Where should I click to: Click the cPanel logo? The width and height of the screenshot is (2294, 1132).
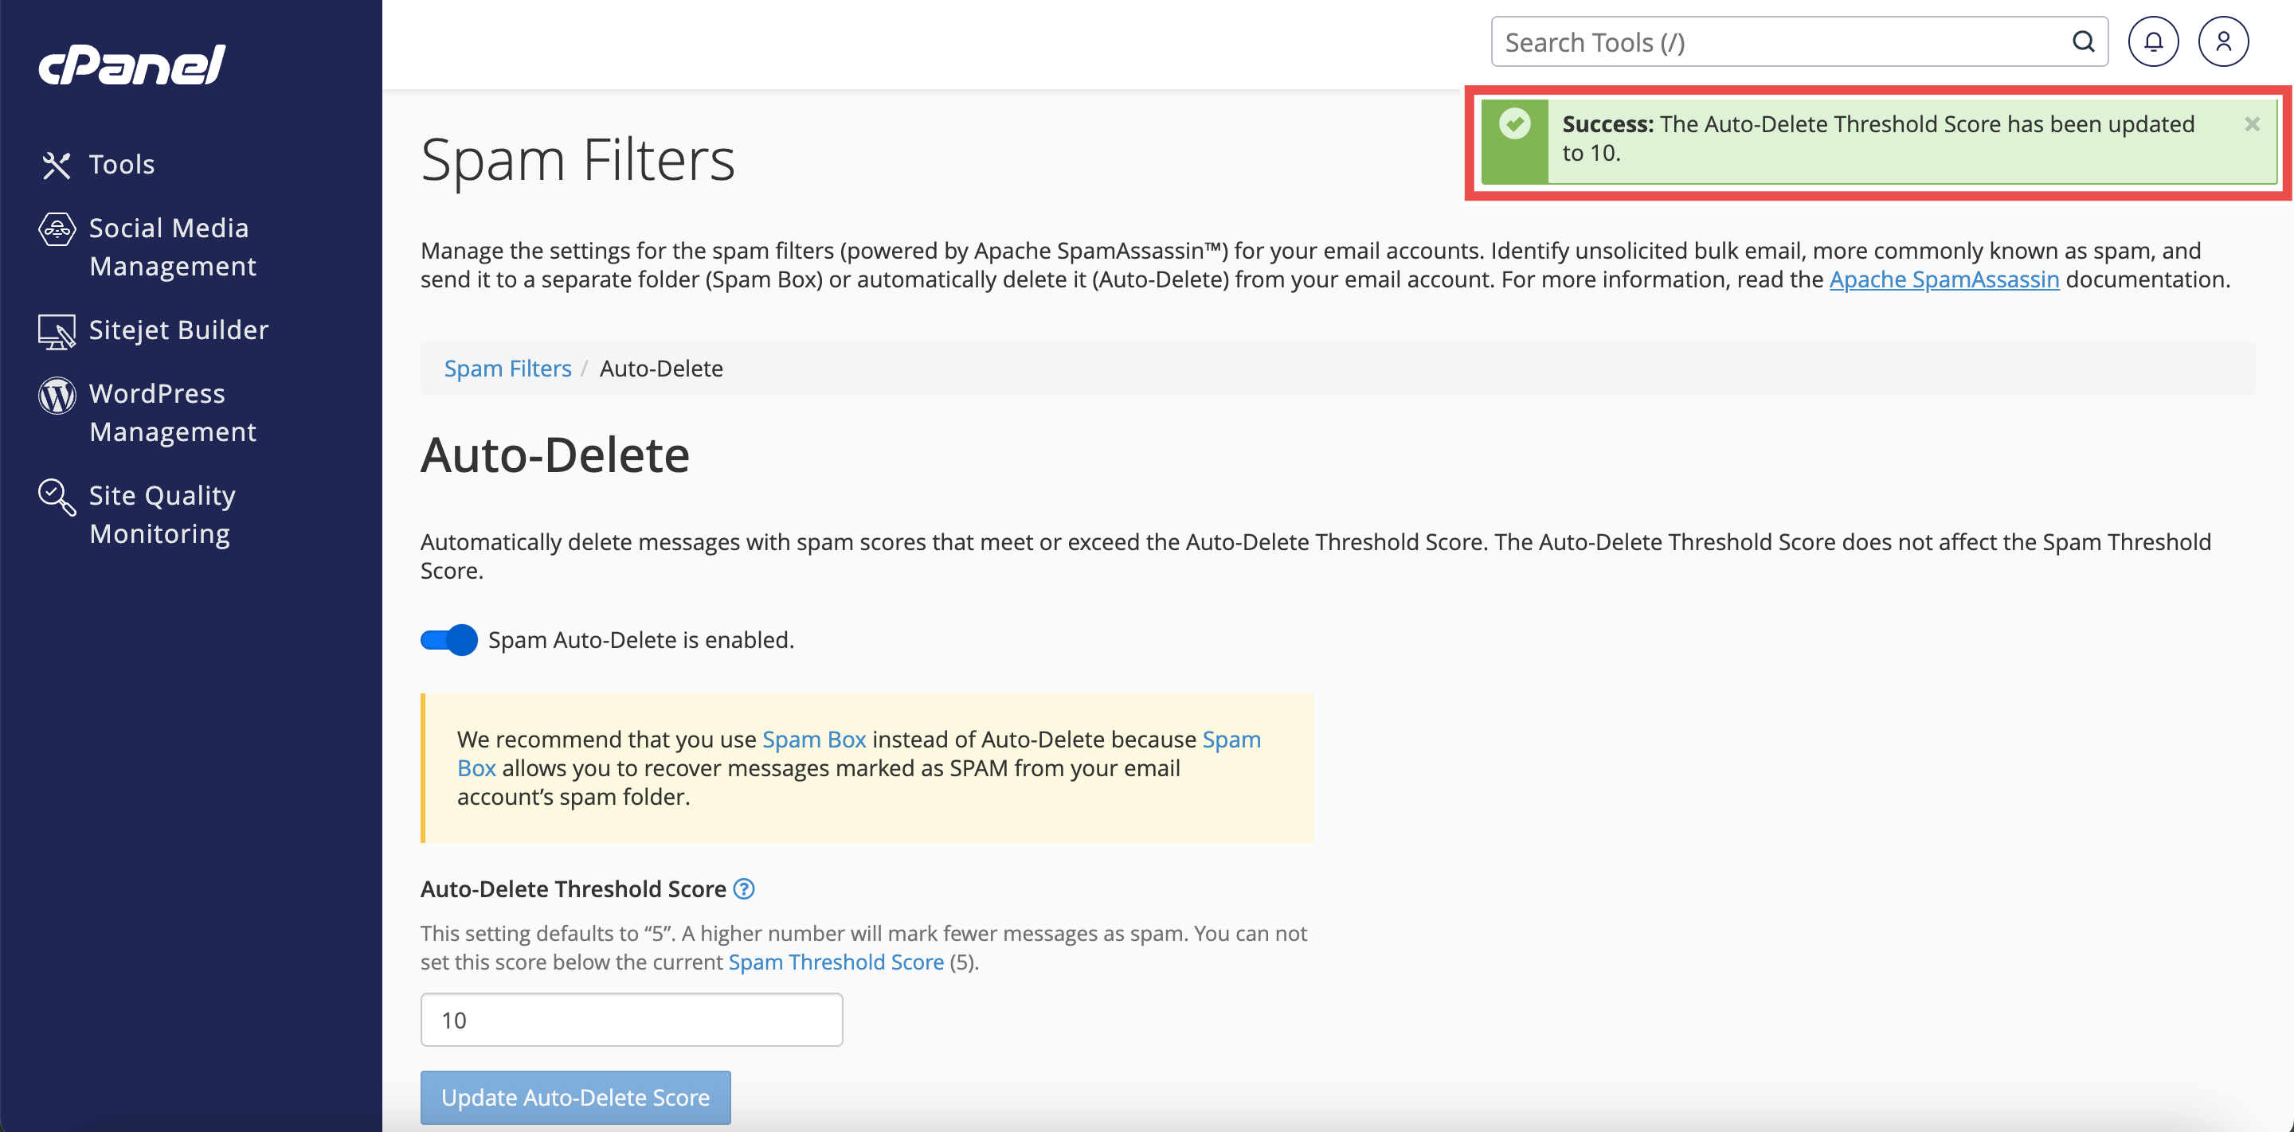point(131,65)
